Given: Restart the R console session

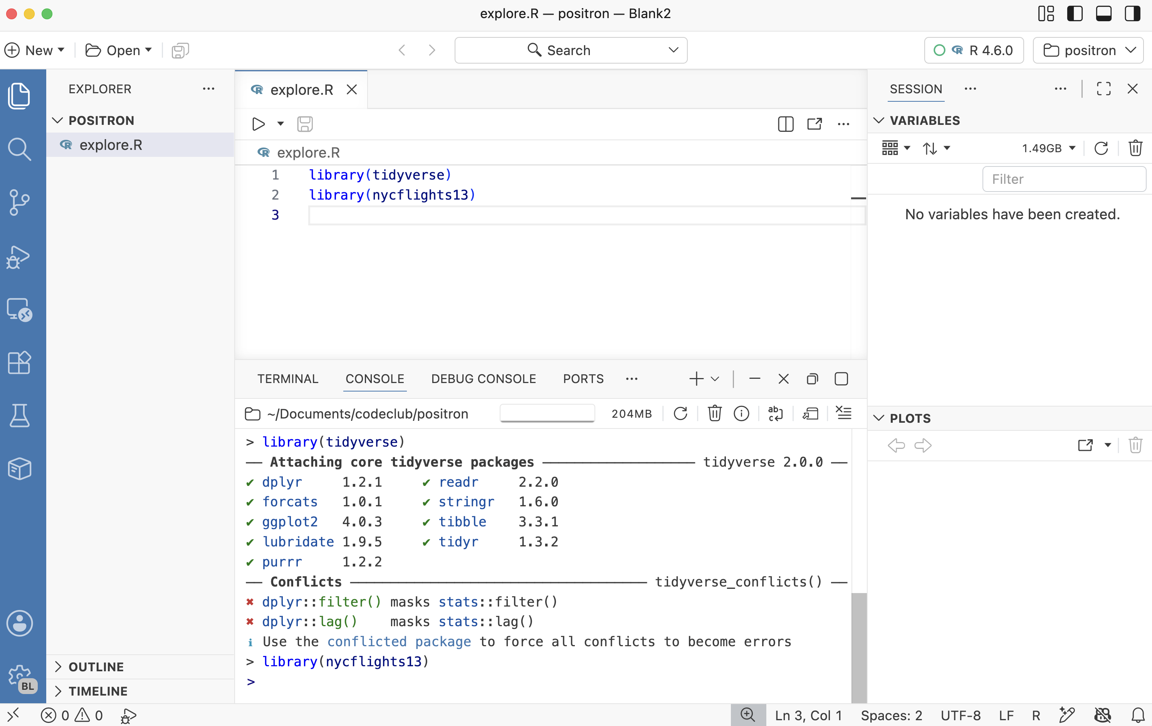Looking at the screenshot, I should click(x=680, y=413).
